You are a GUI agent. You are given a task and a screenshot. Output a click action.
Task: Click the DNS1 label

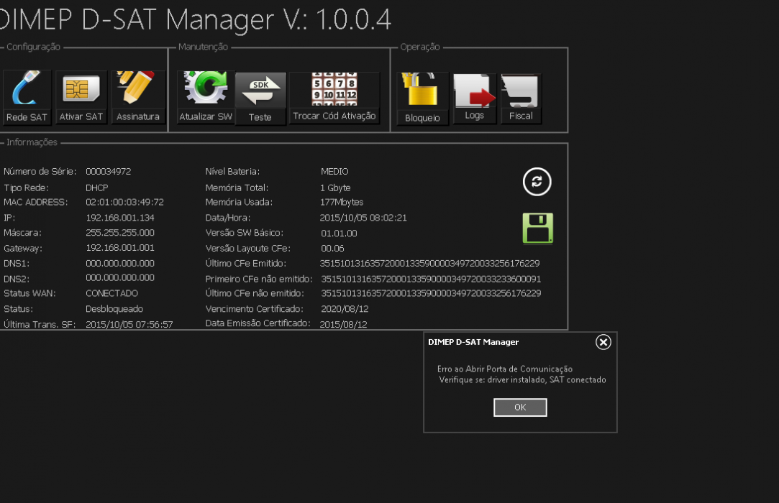tap(17, 263)
